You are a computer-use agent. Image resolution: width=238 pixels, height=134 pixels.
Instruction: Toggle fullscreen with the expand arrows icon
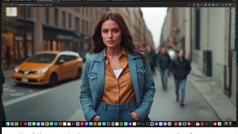coord(4,11)
